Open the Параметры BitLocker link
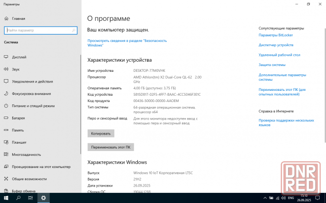326x203 pixels. (x=276, y=35)
